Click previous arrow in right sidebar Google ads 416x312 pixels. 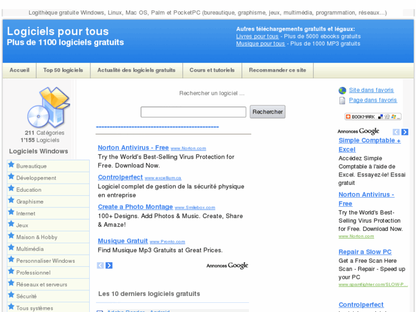click(396, 132)
